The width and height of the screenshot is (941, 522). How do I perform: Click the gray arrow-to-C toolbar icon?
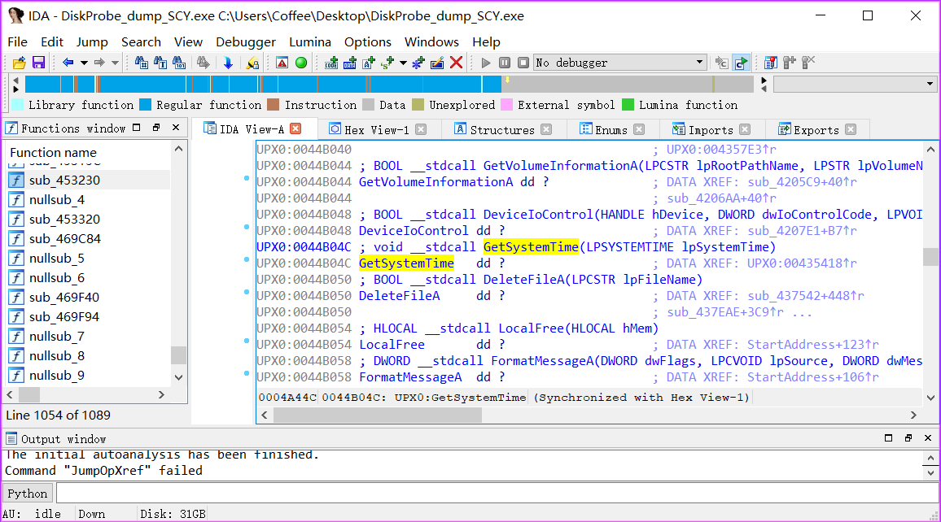[722, 63]
